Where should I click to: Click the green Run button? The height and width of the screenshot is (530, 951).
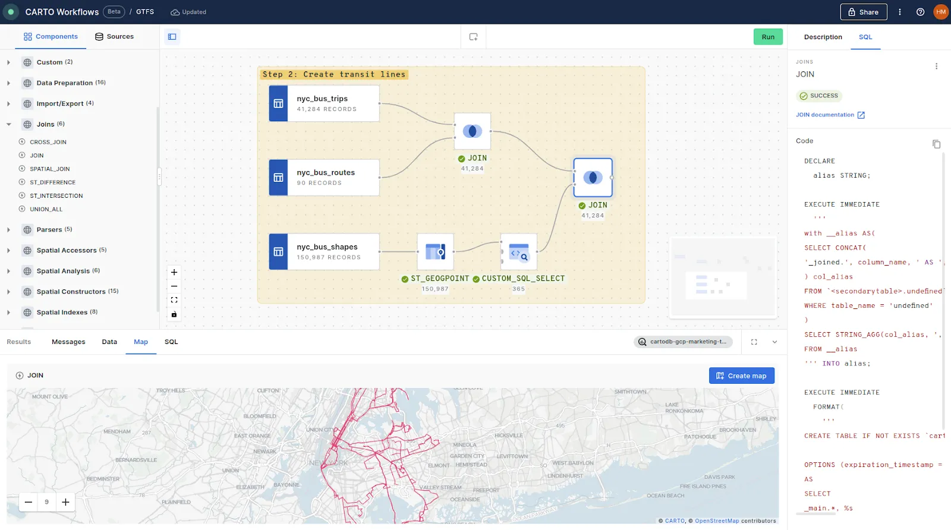(x=768, y=37)
